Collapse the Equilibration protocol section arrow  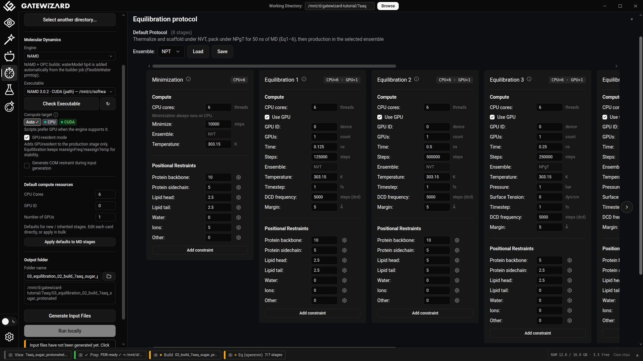[x=632, y=19]
